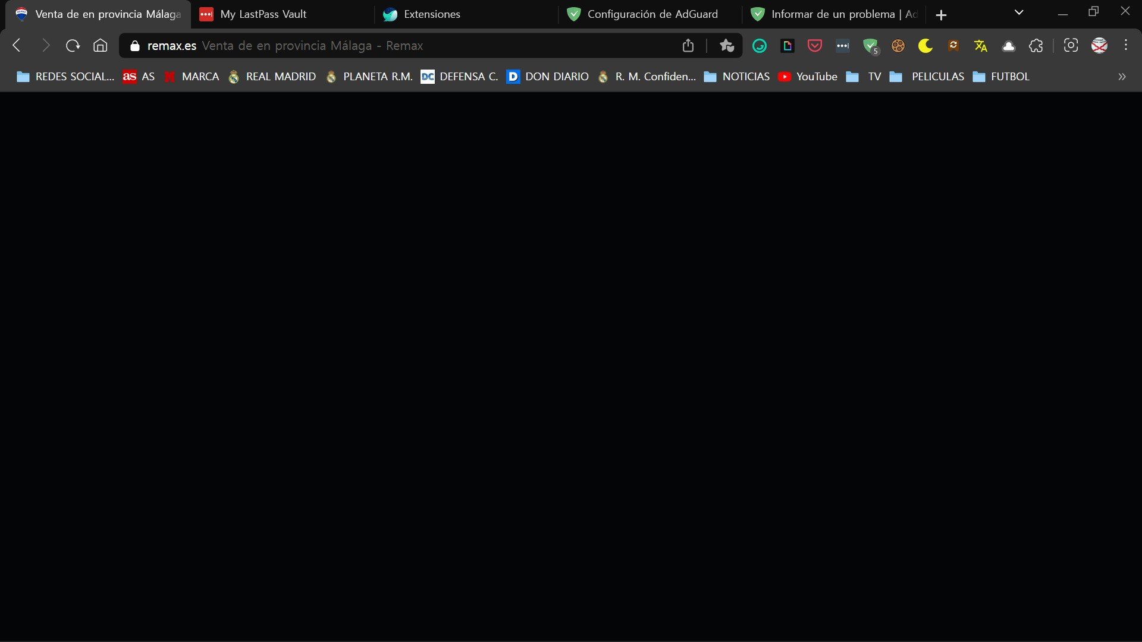Switch to Configuración de AdGuard tab

pyautogui.click(x=652, y=14)
